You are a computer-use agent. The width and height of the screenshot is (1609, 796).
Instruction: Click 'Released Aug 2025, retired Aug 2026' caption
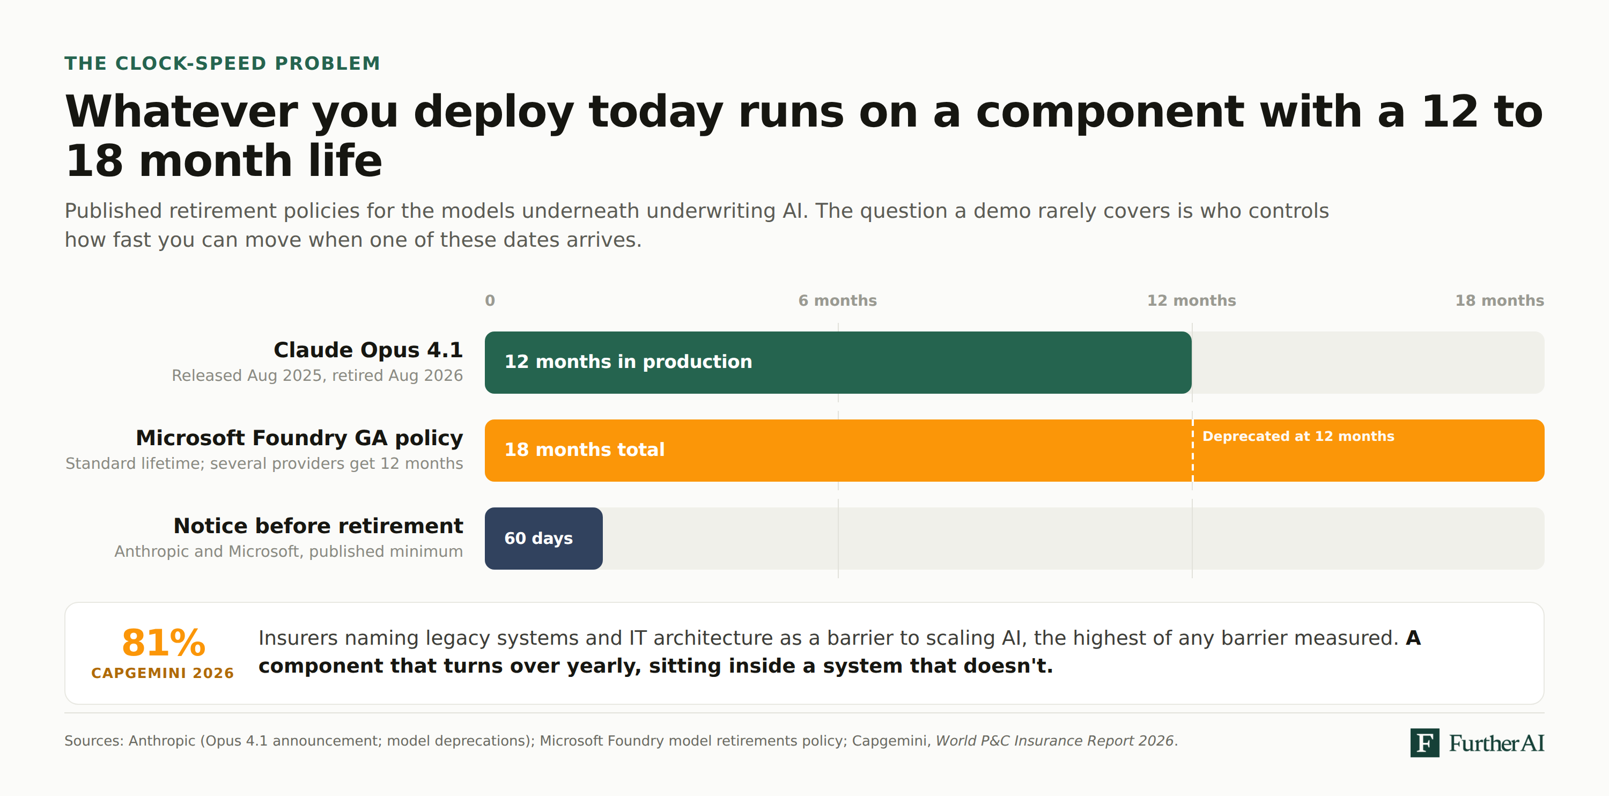coord(318,375)
